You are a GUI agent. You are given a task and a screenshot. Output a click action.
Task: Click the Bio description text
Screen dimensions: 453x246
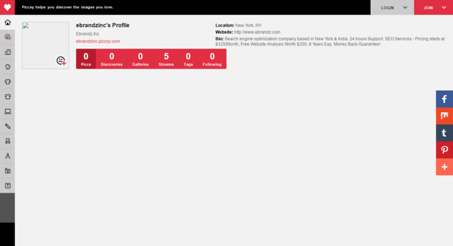(x=329, y=41)
